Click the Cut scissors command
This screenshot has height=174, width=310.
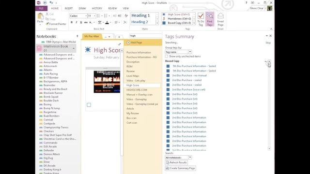click(49, 14)
